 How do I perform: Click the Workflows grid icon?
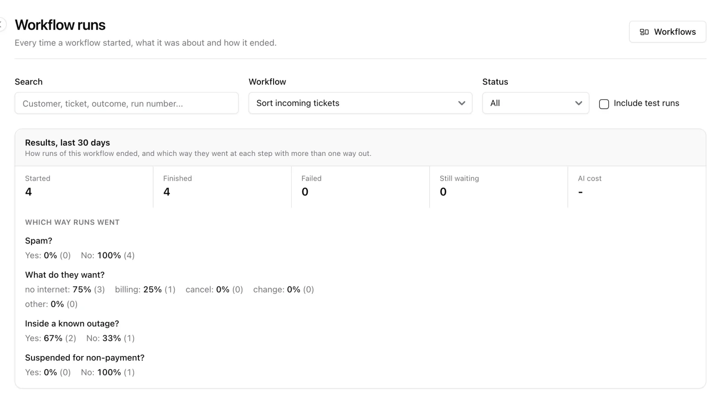pyautogui.click(x=644, y=32)
